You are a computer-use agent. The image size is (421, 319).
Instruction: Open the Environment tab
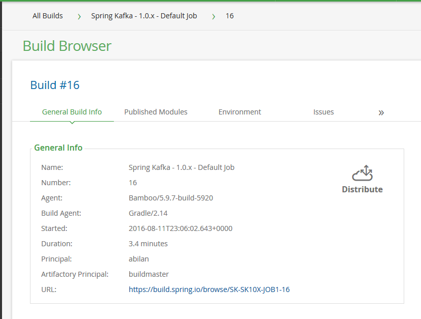239,112
